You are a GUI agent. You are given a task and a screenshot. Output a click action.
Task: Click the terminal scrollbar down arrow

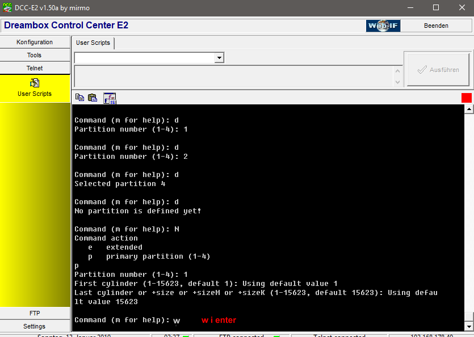(x=468, y=326)
